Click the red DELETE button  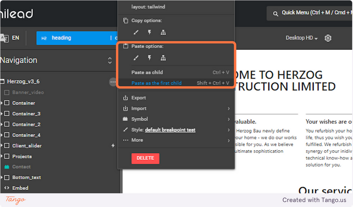click(x=146, y=159)
